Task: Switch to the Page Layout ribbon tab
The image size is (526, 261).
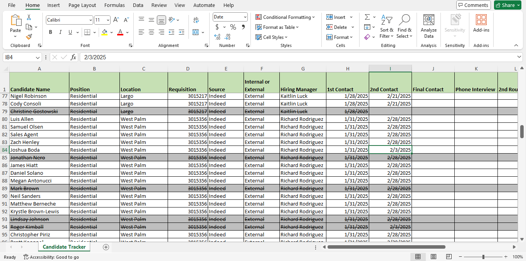Action: 82,5
